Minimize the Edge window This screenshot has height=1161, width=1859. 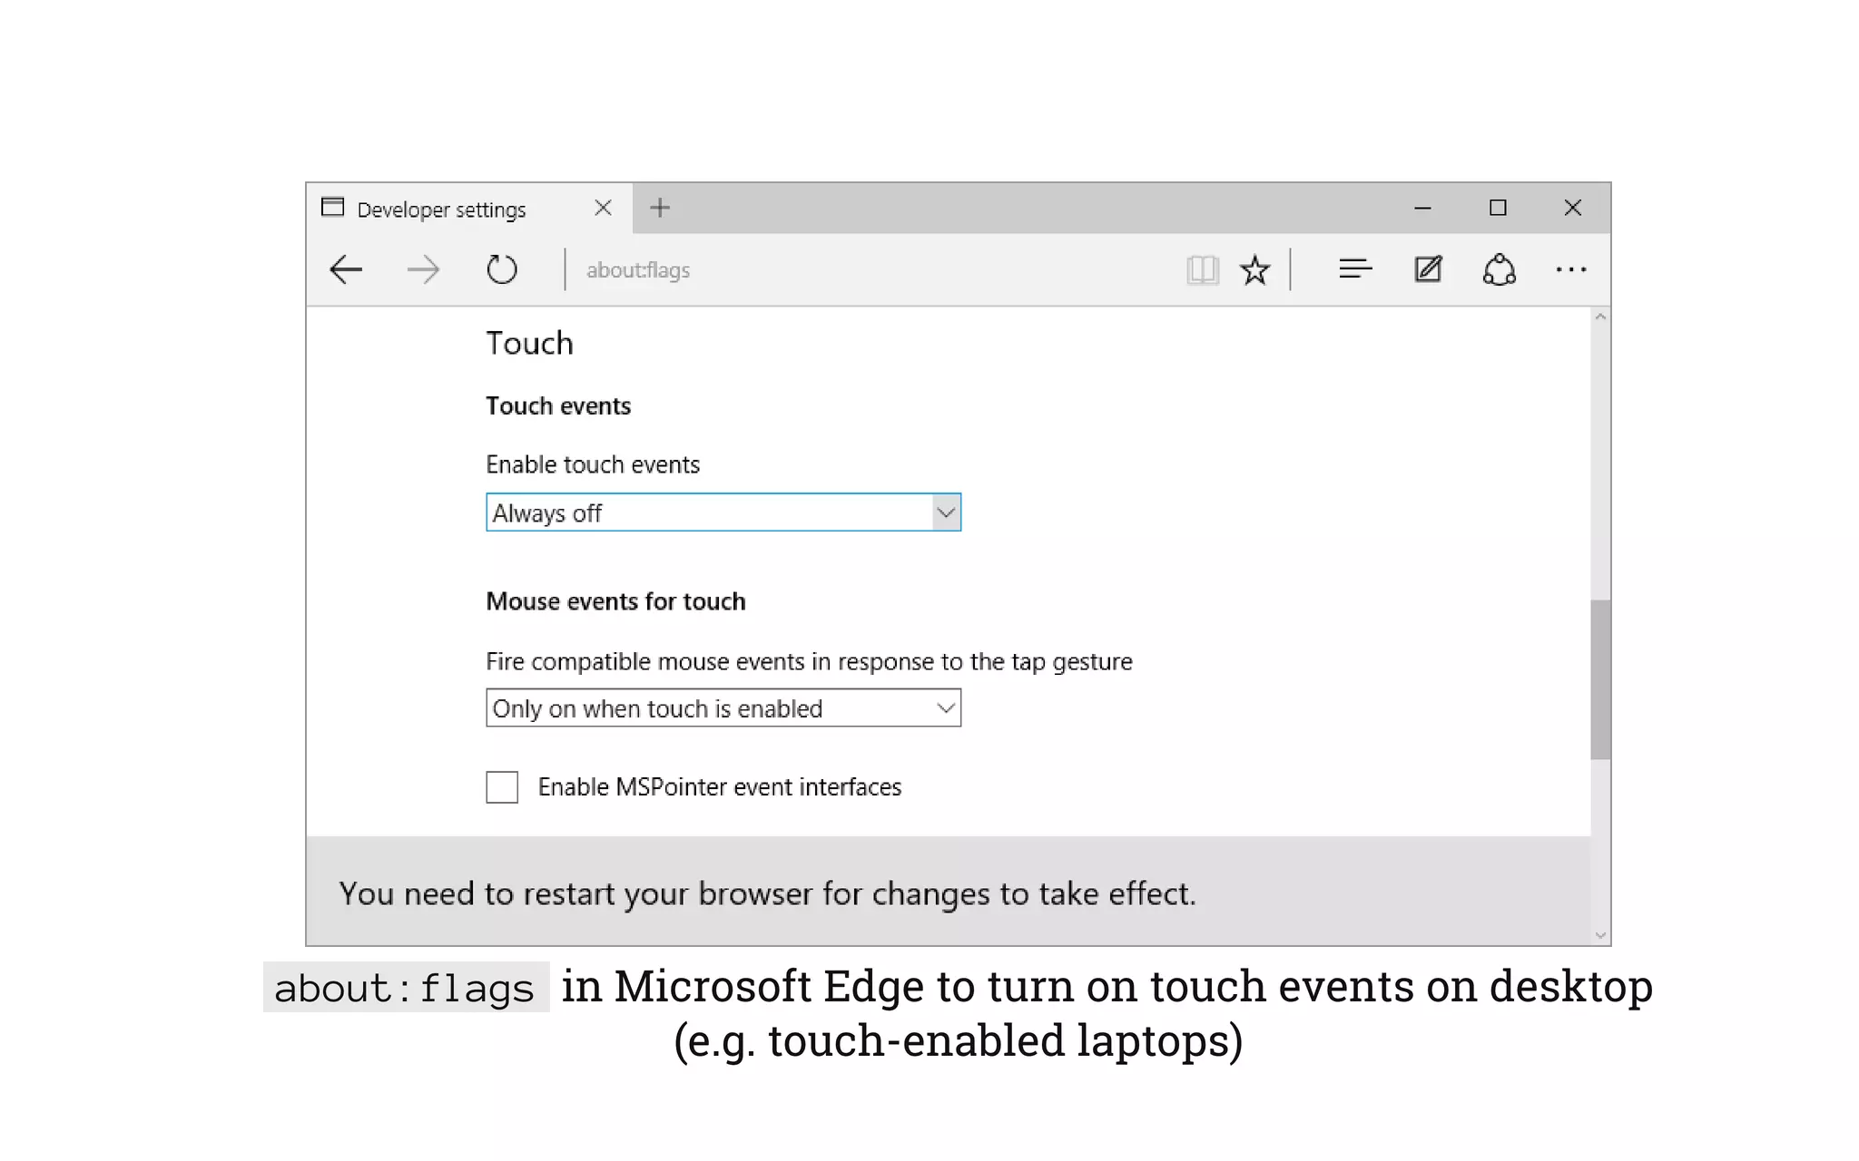[1422, 208]
